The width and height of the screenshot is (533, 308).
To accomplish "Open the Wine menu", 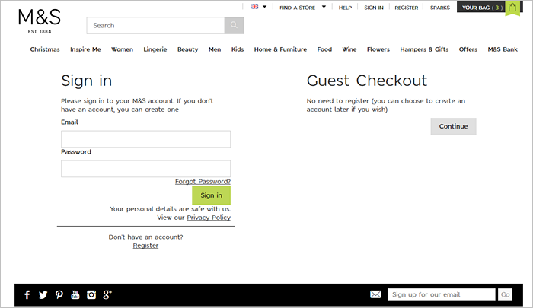I will 349,49.
